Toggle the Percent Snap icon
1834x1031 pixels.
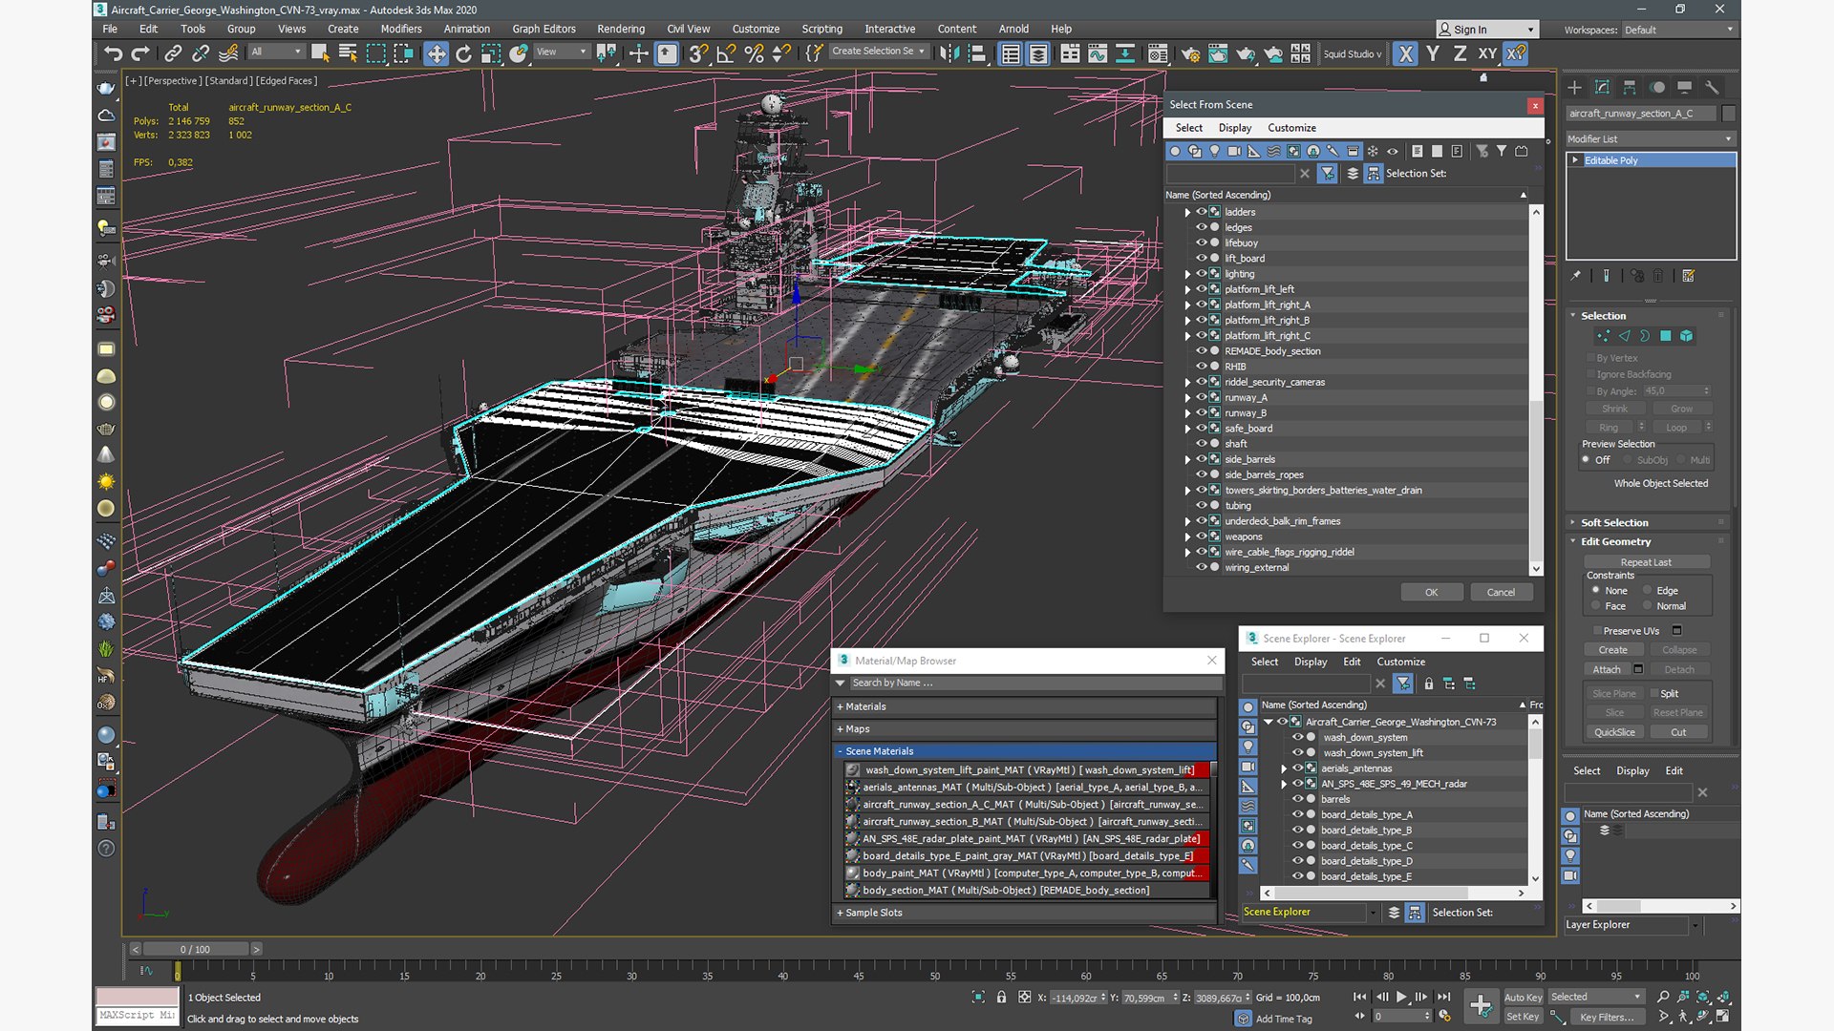coord(754,53)
